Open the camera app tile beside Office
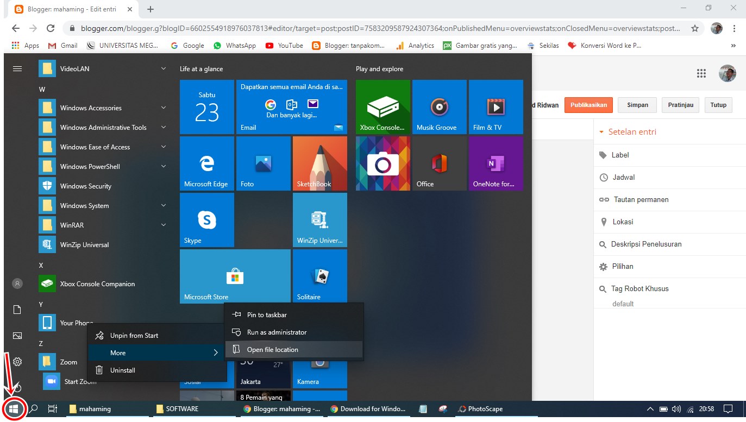The image size is (746, 422). (383, 163)
